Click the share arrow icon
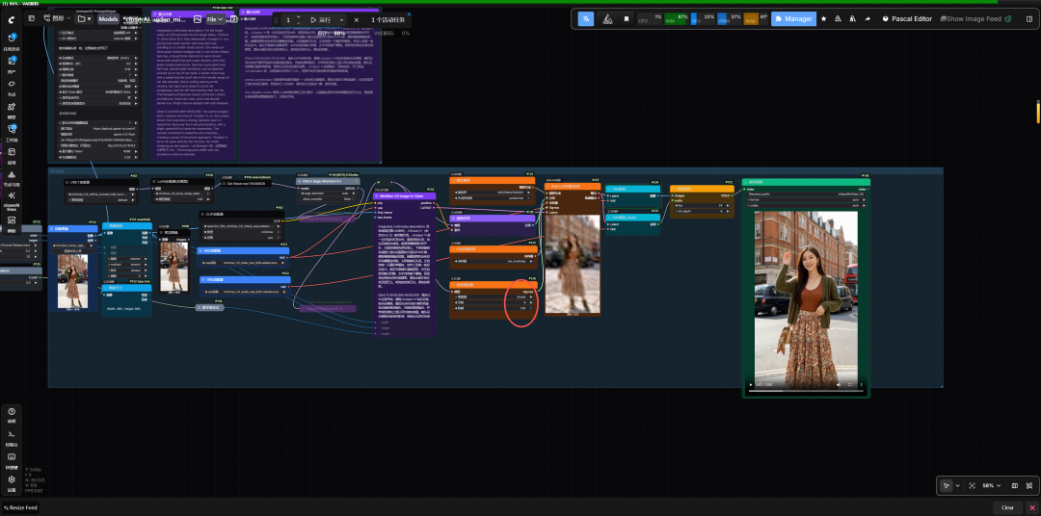Screen dimensions: 1041x516 point(867,18)
